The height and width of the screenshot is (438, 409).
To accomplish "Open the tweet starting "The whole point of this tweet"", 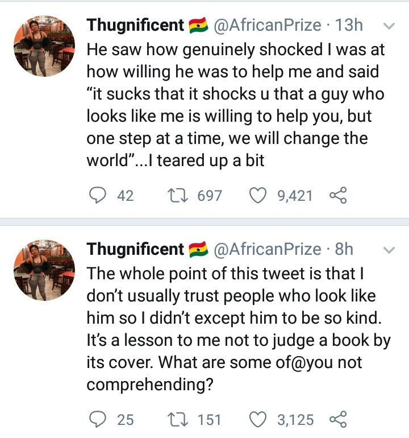I will click(233, 329).
